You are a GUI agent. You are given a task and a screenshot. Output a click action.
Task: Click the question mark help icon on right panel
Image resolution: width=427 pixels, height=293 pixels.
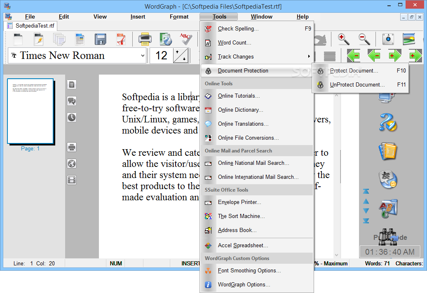pyautogui.click(x=388, y=122)
